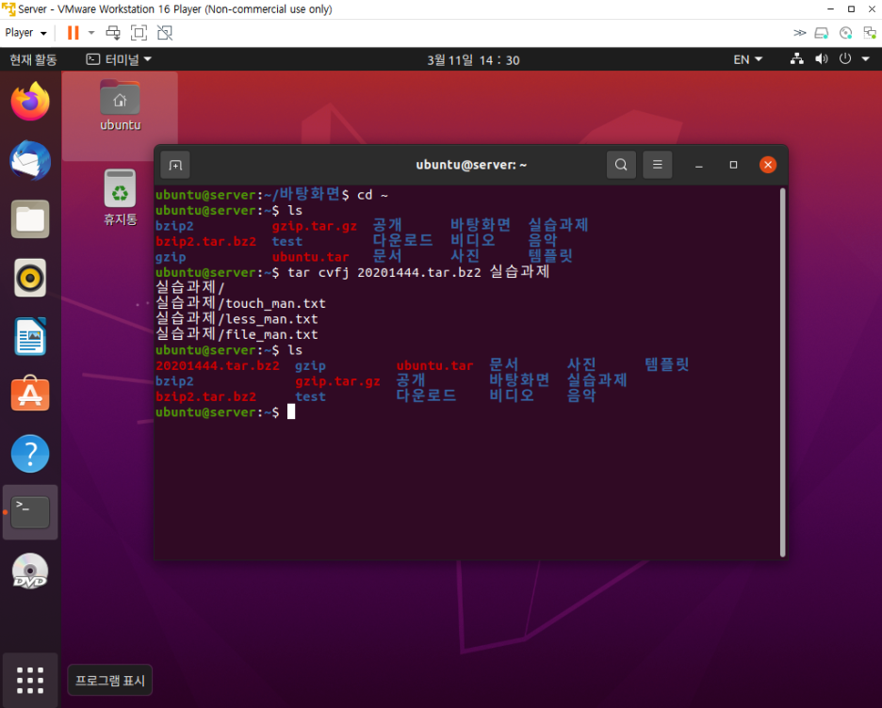Click the 프로그램 표시 tooltip label
The width and height of the screenshot is (882, 708).
110,681
